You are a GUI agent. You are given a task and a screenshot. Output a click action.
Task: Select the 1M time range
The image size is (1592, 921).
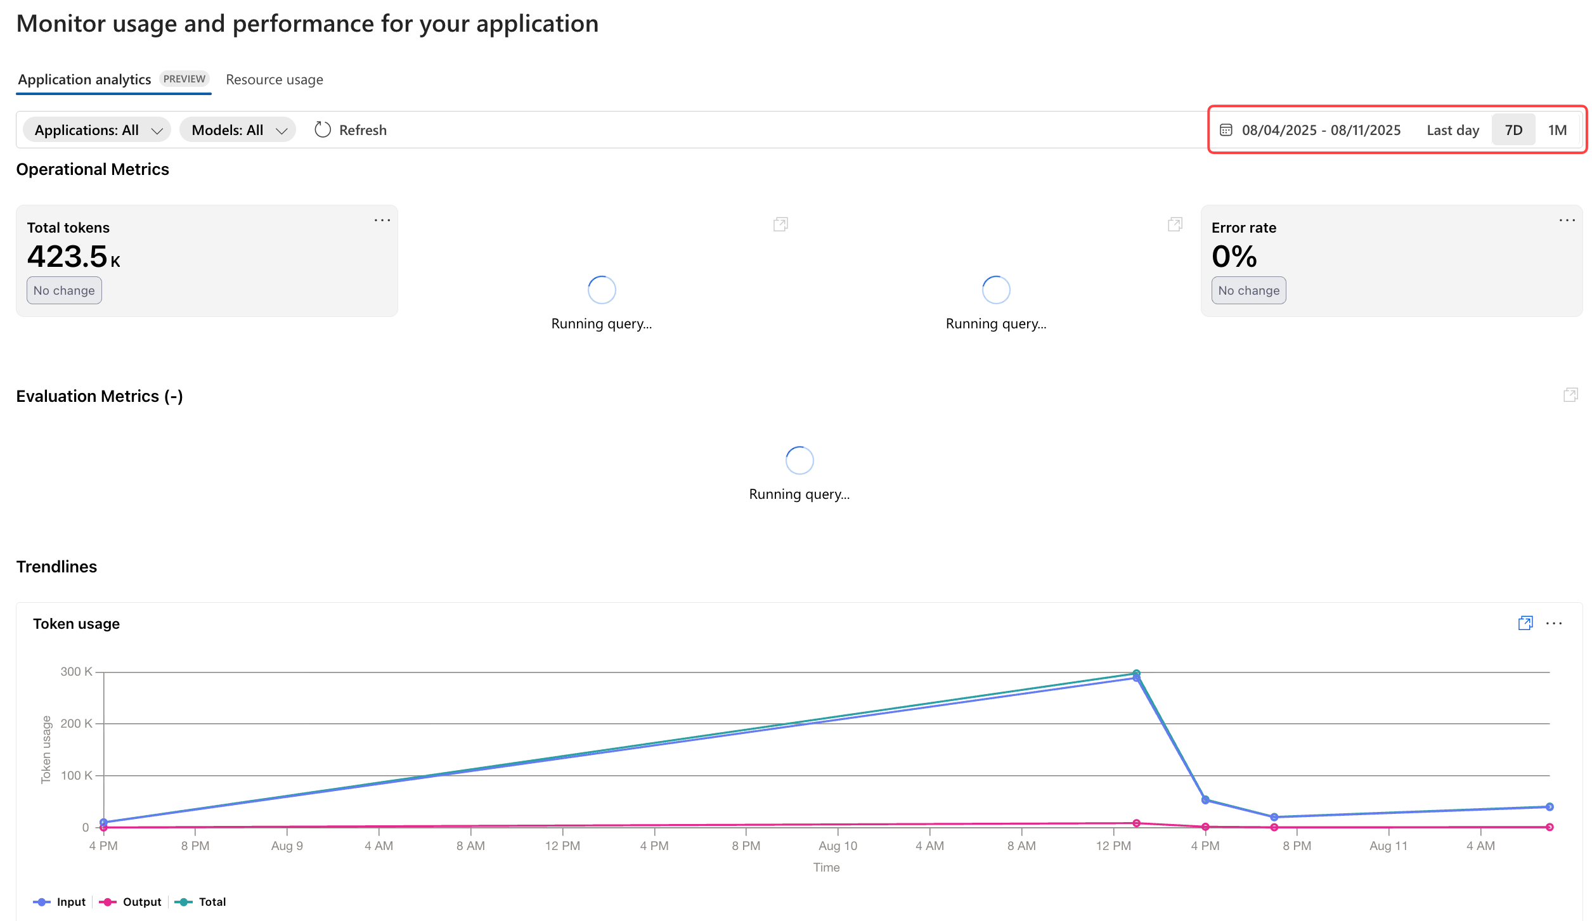[x=1557, y=130]
